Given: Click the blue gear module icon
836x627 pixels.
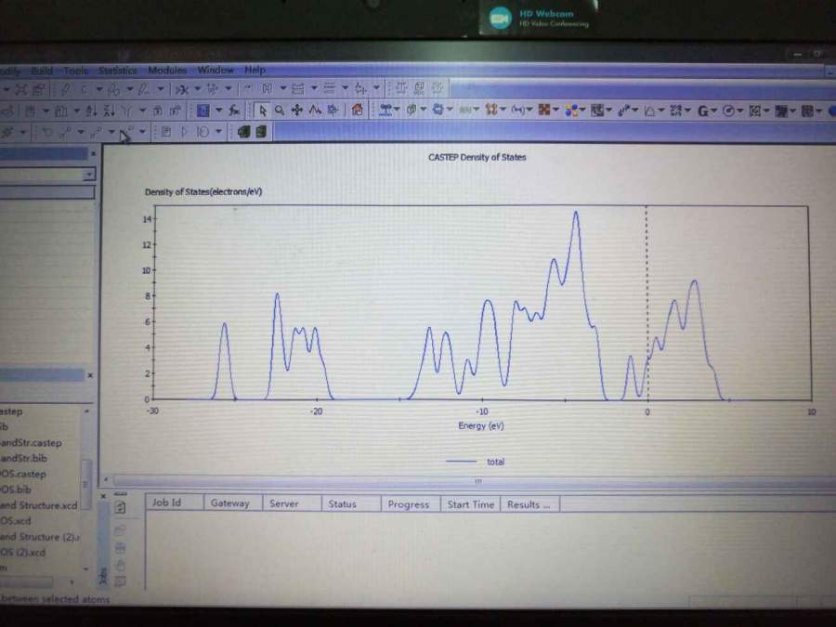Looking at the screenshot, I should pyautogui.click(x=438, y=110).
